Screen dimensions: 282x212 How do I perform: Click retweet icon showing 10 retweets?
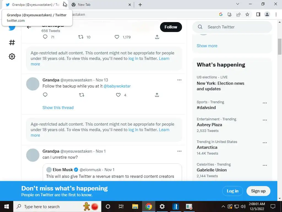tap(81, 37)
